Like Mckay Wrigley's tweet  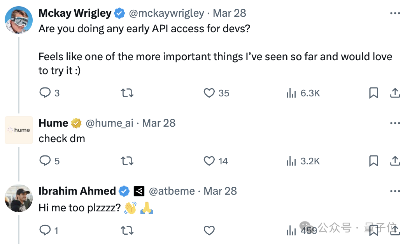[x=209, y=93]
